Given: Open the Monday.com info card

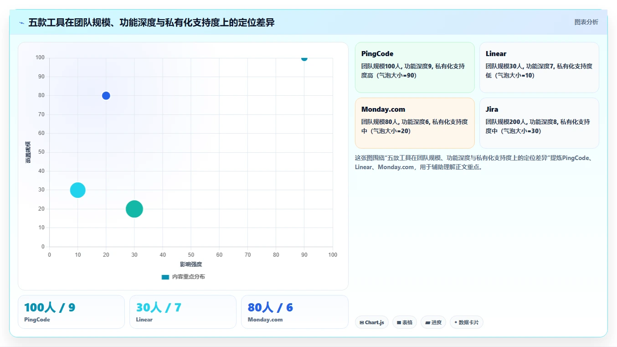Looking at the screenshot, I should (x=415, y=123).
